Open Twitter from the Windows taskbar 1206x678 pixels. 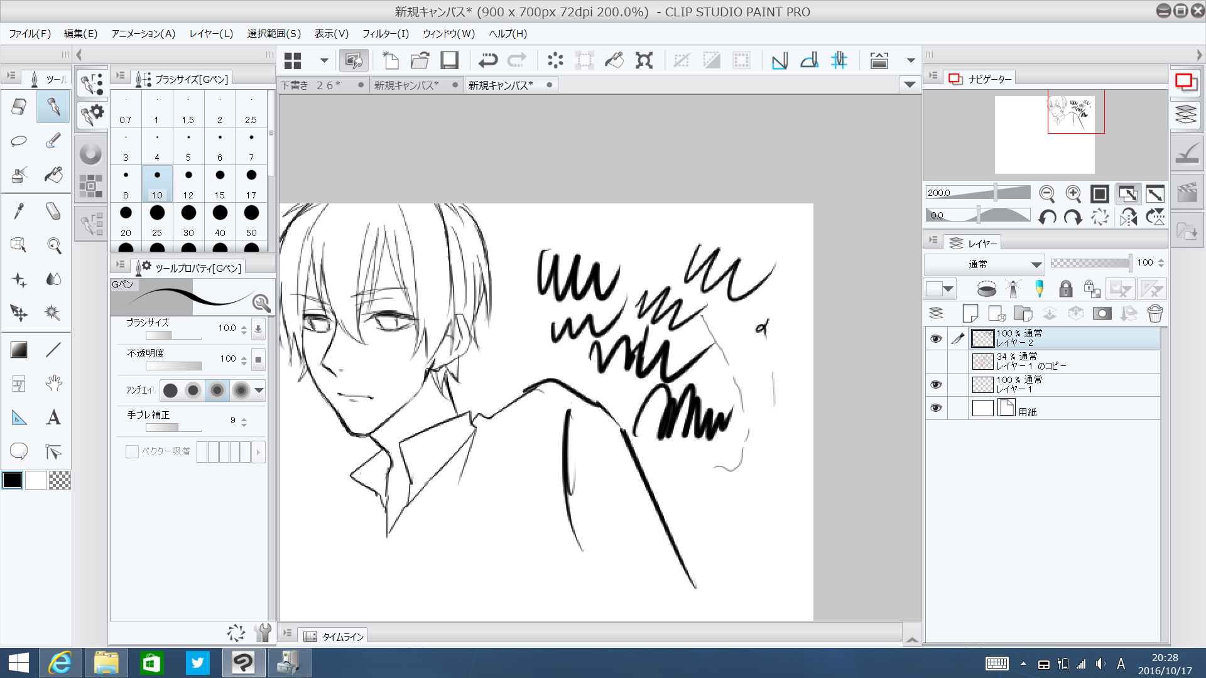tap(197, 662)
